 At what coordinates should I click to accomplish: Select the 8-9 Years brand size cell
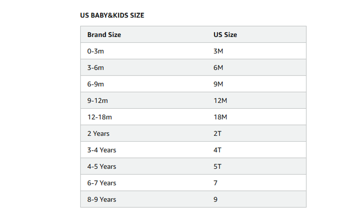coord(101,199)
